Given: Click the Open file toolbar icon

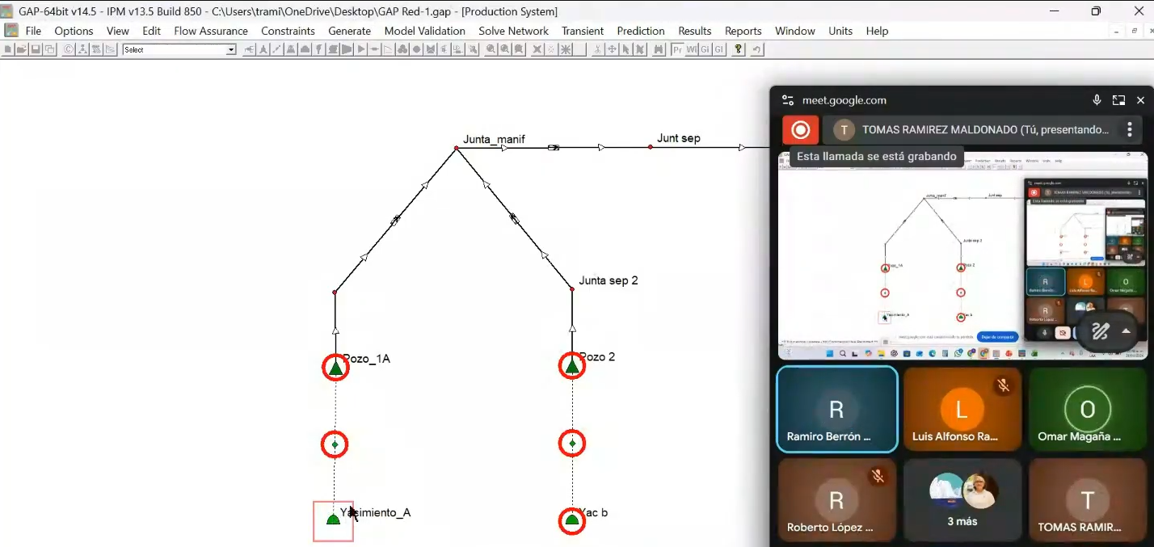Looking at the screenshot, I should tap(22, 49).
